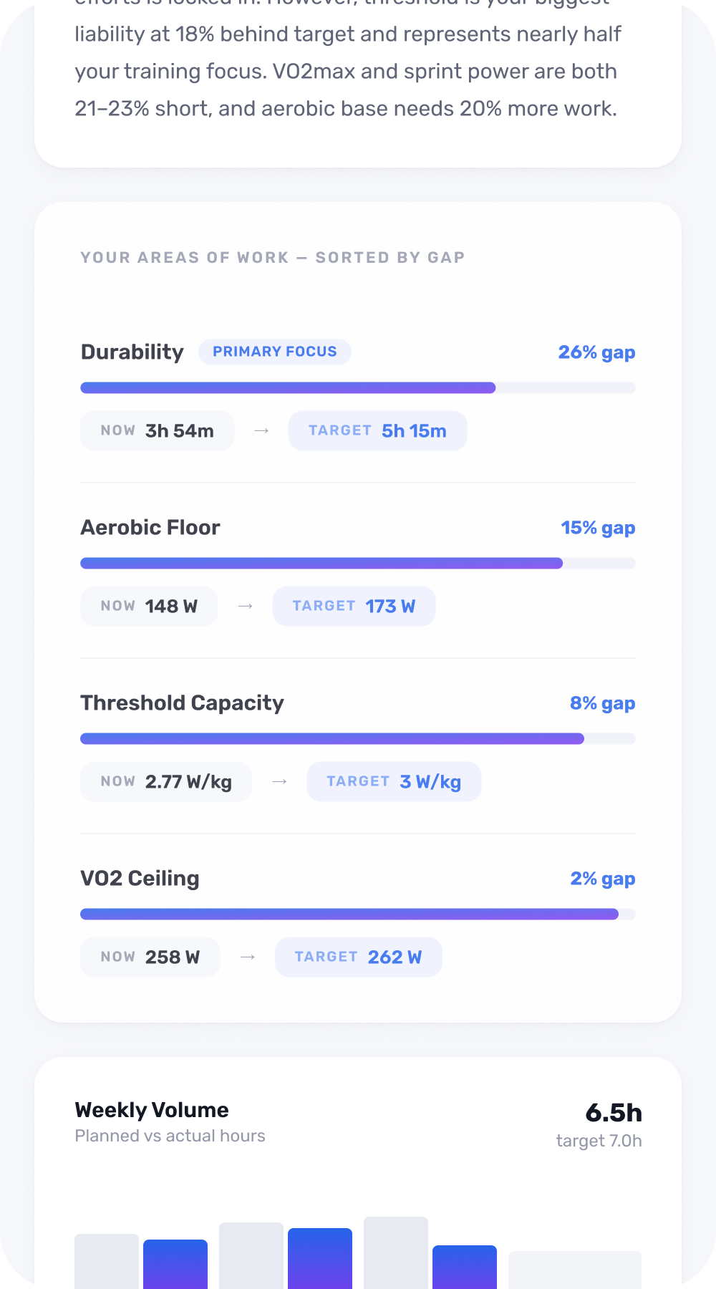Tap the TARGET 173 W chip
The width and height of the screenshot is (716, 1289).
[x=354, y=606]
